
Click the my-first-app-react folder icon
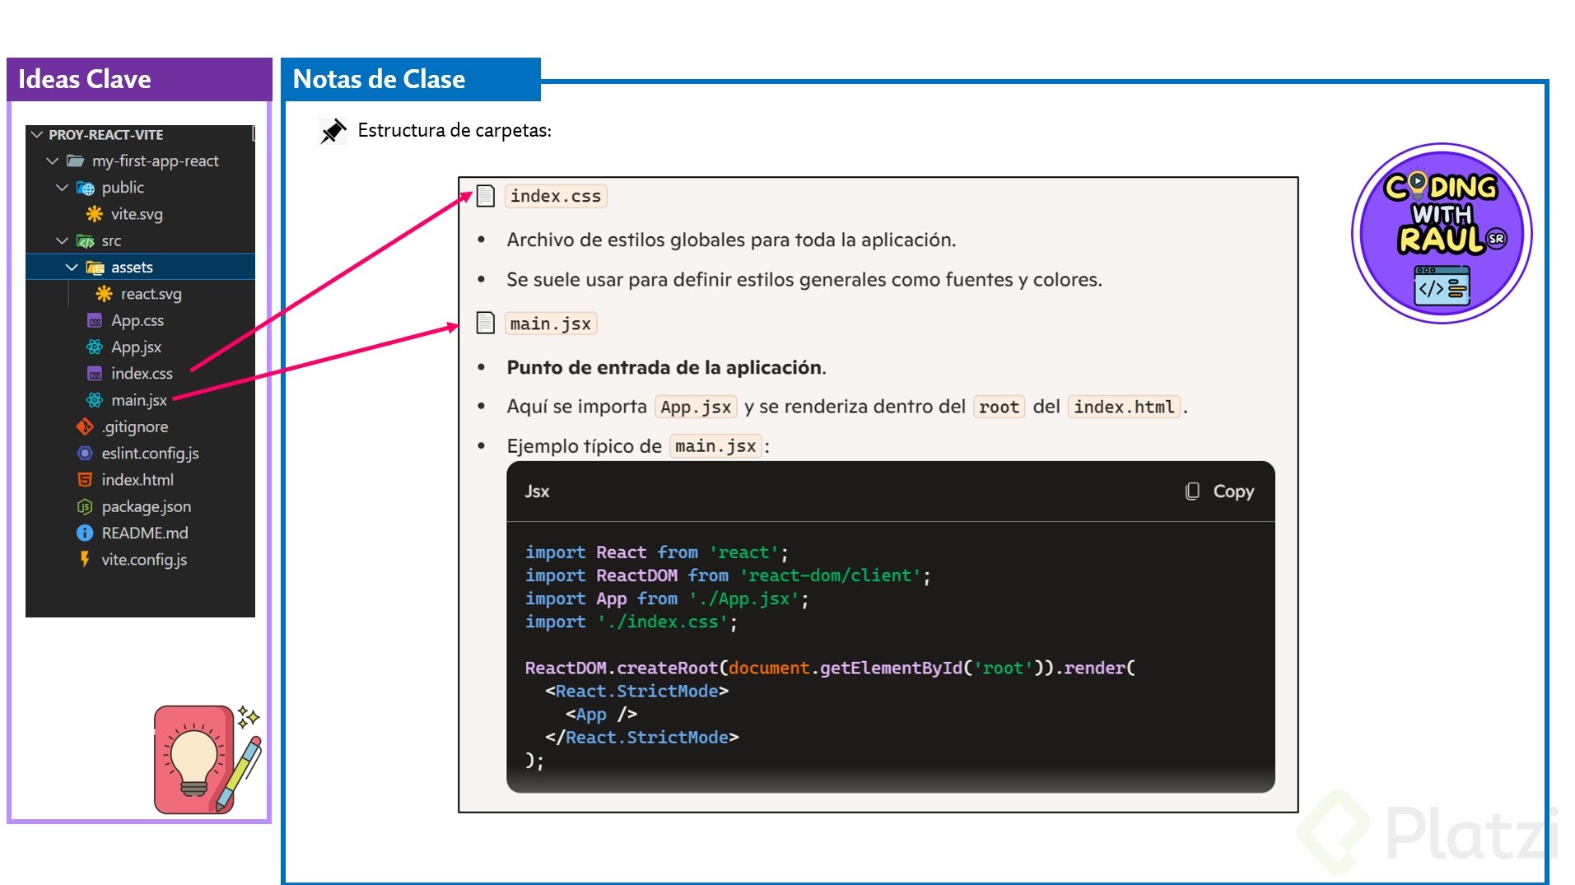tap(75, 161)
